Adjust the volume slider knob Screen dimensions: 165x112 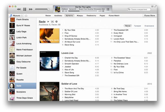click(x=48, y=9)
